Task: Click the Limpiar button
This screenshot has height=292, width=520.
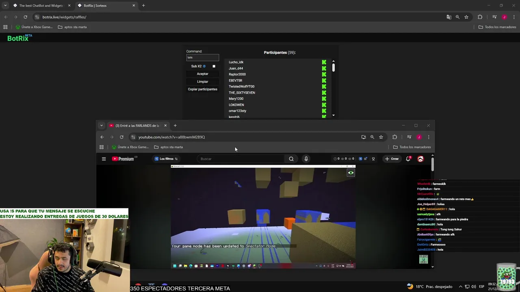Action: 203,82
